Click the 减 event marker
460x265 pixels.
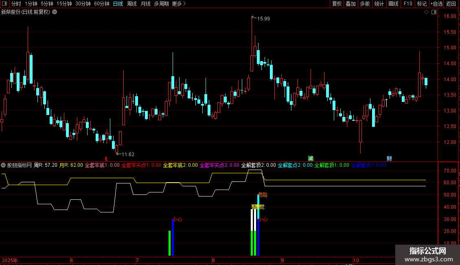tap(311, 159)
